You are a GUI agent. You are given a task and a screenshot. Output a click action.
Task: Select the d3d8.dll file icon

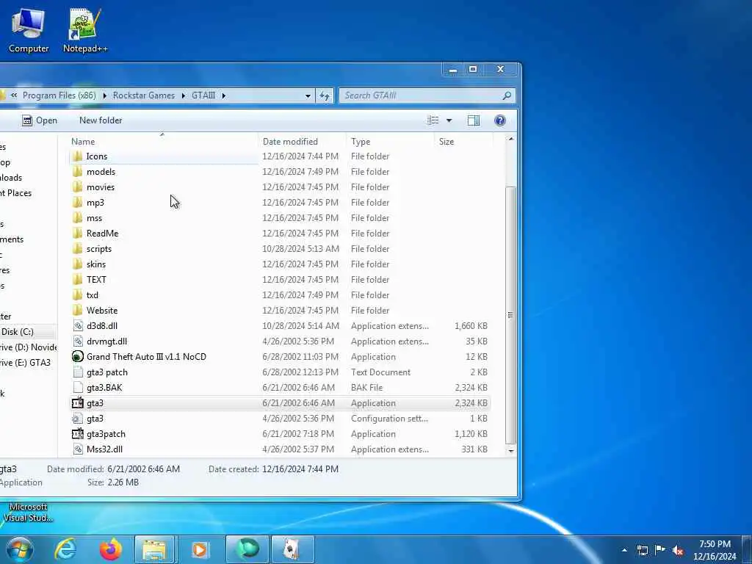[78, 326]
